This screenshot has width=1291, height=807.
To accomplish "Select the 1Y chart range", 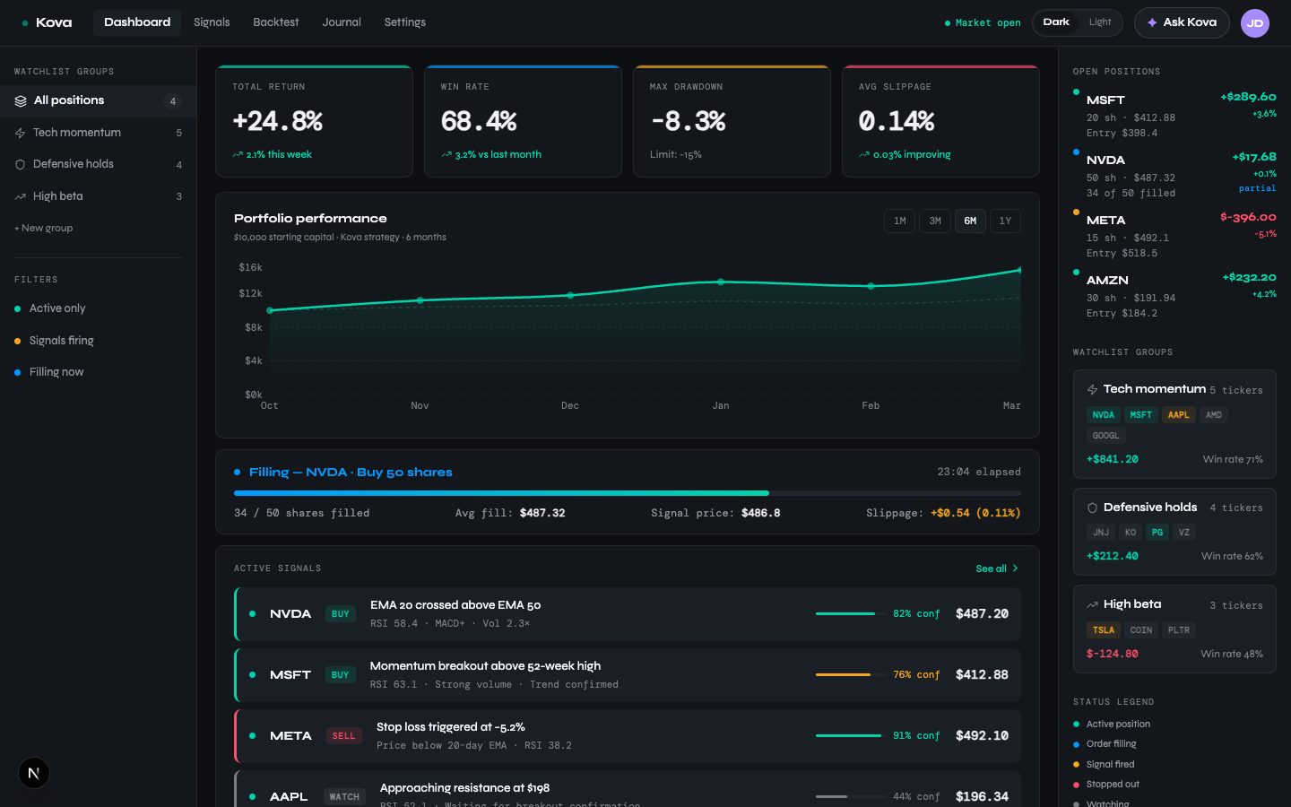I will pyautogui.click(x=1005, y=221).
